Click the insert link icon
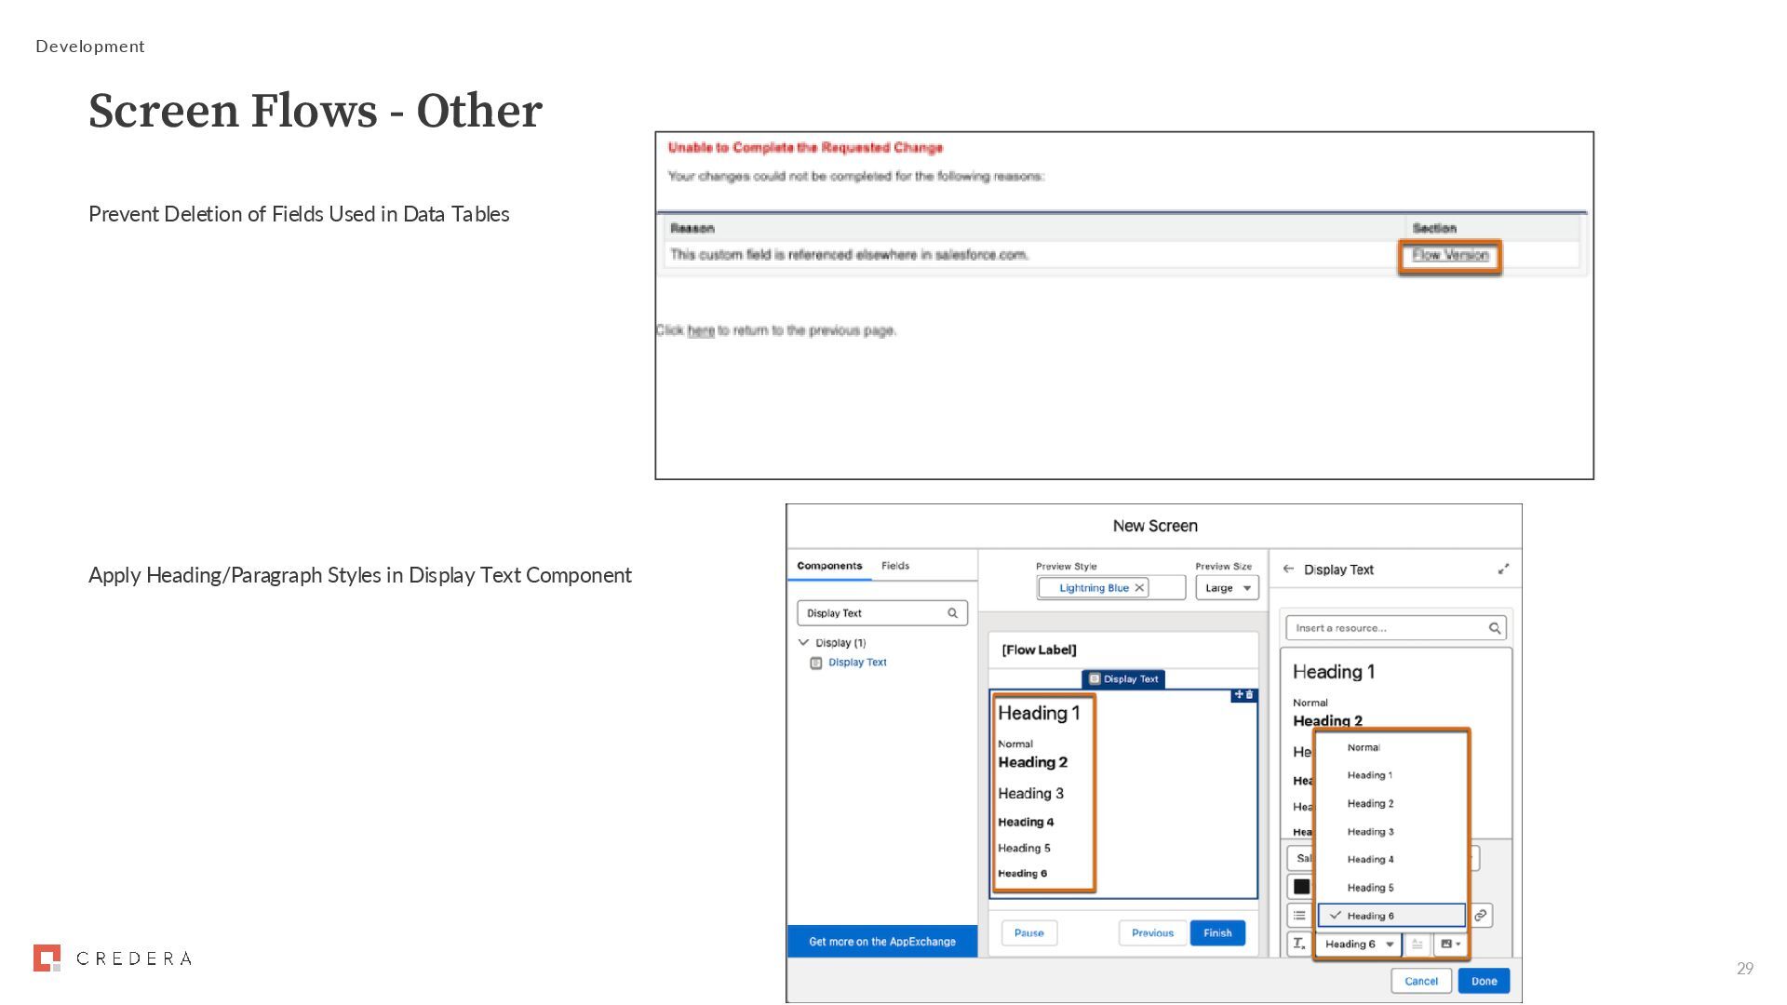This screenshot has width=1787, height=1005. pos(1480,916)
